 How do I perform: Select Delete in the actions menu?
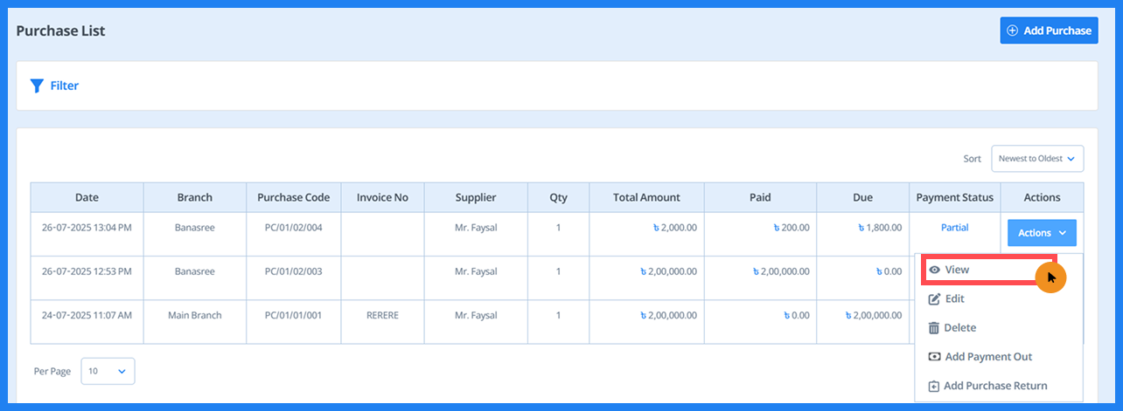coord(960,328)
